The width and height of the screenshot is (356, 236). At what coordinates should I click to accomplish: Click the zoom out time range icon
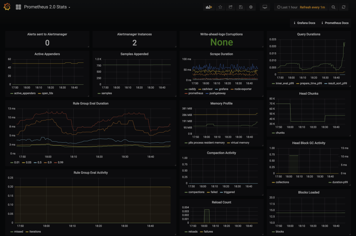click(333, 7)
